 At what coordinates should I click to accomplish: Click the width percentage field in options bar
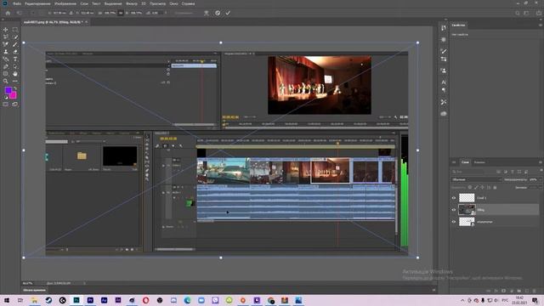110,13
